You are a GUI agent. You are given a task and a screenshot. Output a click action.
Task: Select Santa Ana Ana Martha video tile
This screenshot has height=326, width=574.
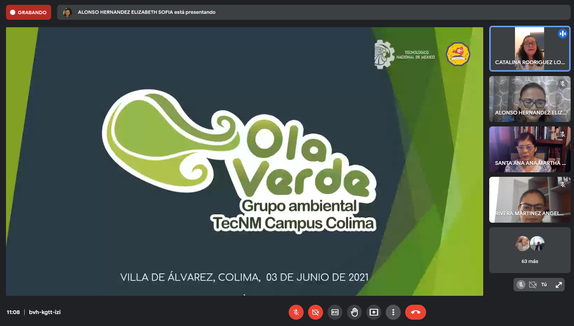(x=530, y=149)
